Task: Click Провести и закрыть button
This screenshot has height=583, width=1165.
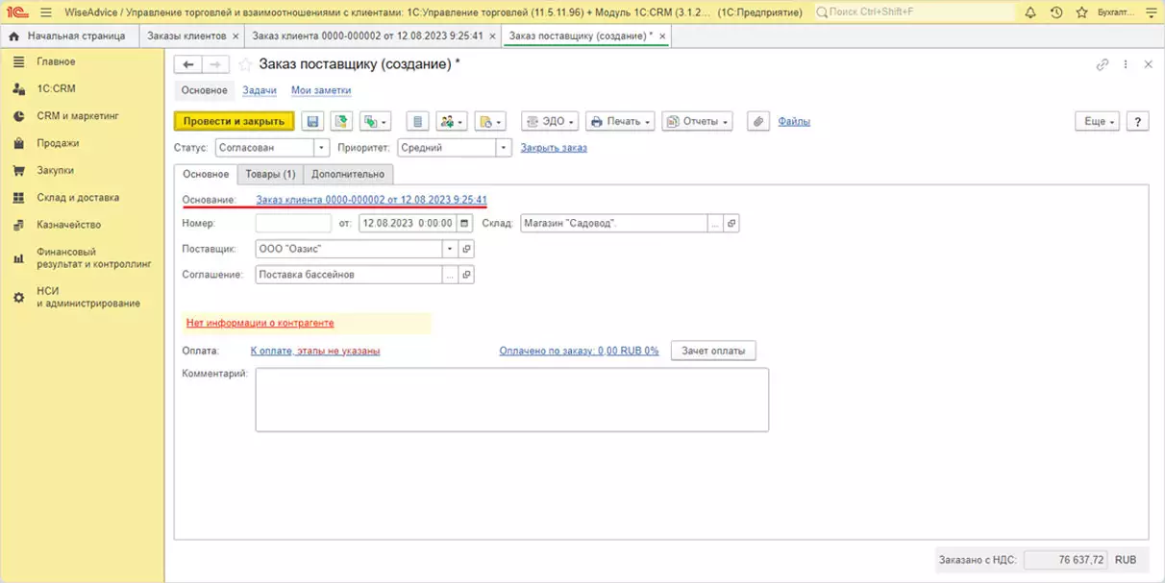Action: point(234,121)
